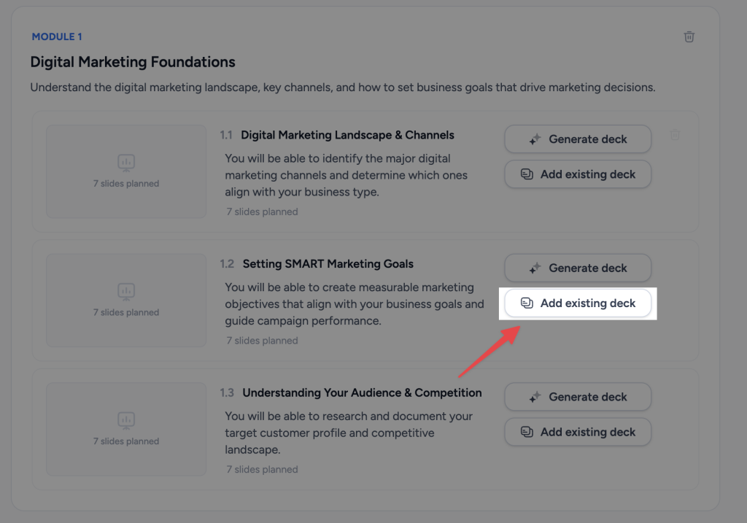
Task: Click sparkle icon on lesson 1.1 Generate deck
Action: 535,139
